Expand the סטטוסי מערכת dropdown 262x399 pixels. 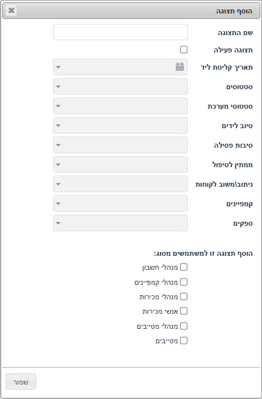click(120, 106)
